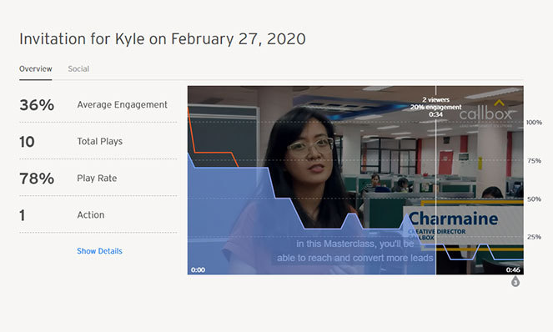
Task: Switch to the Social tab
Action: coord(78,68)
